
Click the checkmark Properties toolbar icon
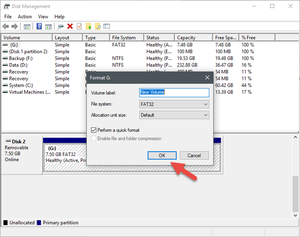click(x=79, y=26)
